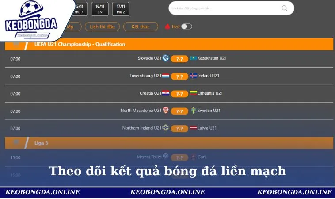Screen dimensions: 335x199
Task: Click the Kazakhstan U21 flag icon
Action: click(193, 58)
